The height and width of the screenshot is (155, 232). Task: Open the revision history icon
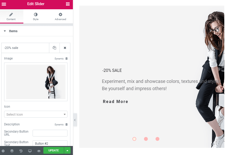click(21, 151)
